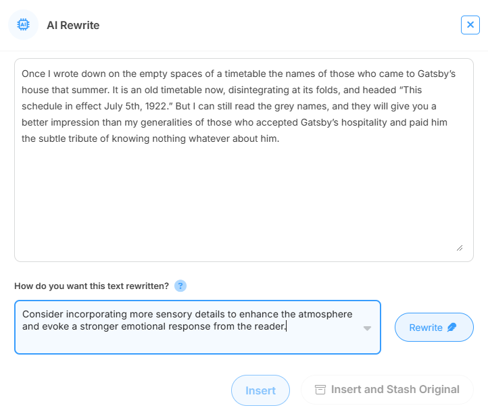Click the Insert button
Image resolution: width=488 pixels, height=414 pixels.
[260, 390]
